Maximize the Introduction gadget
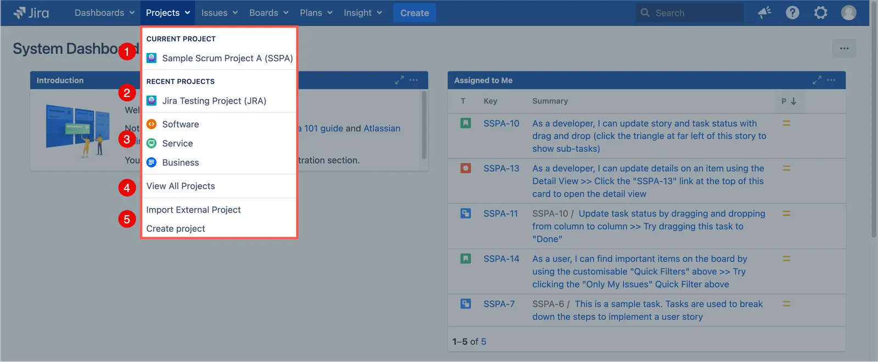Viewport: 878px width, 362px height. tap(399, 80)
